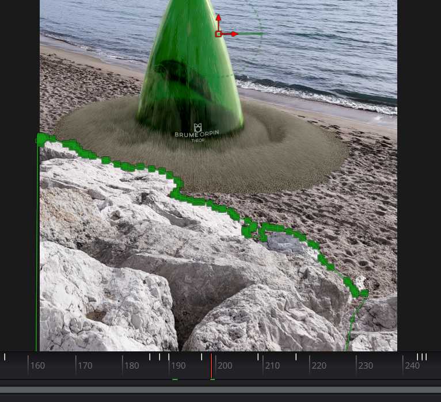The height and width of the screenshot is (402, 441).
Task: Select the white keyframe tick between 190 and the playhead
Action: pyautogui.click(x=202, y=357)
